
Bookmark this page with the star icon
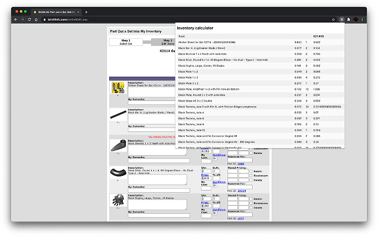334,19
